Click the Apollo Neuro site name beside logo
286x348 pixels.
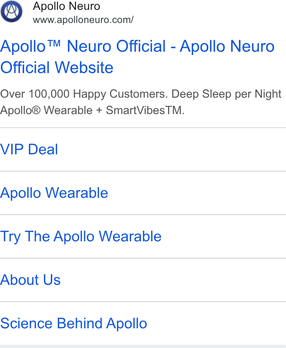pos(67,6)
